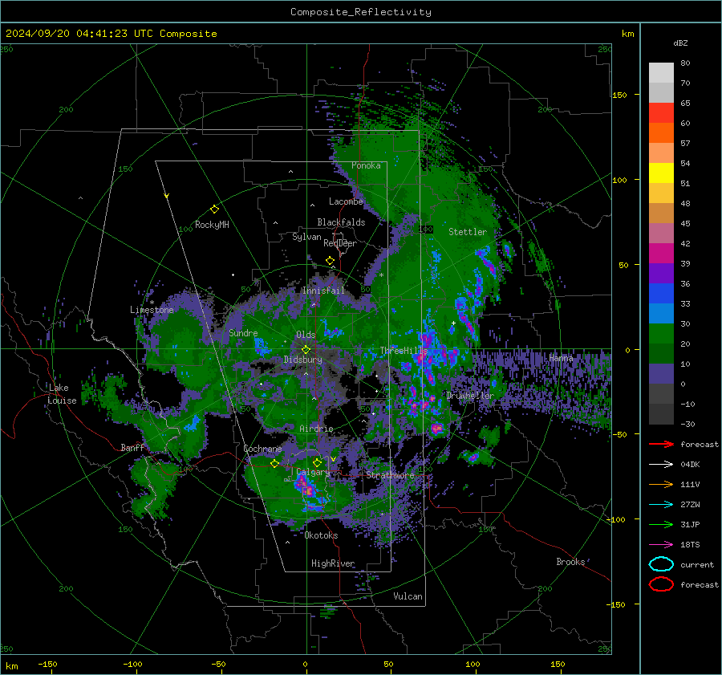Click the yellow diamond marker near RockyMH
Viewport: 722px width, 675px height.
[214, 209]
